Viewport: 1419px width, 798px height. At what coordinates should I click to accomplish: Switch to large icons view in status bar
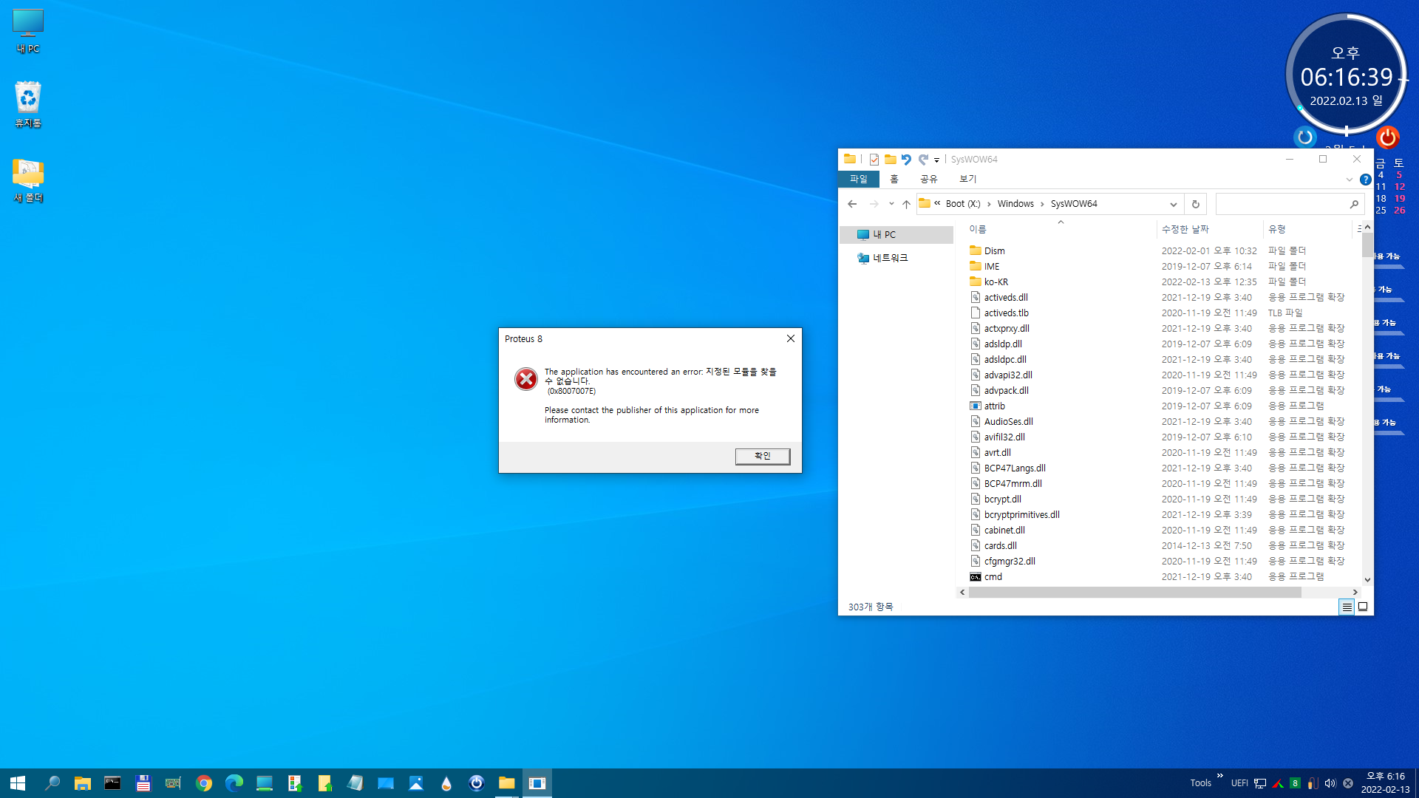click(x=1363, y=607)
